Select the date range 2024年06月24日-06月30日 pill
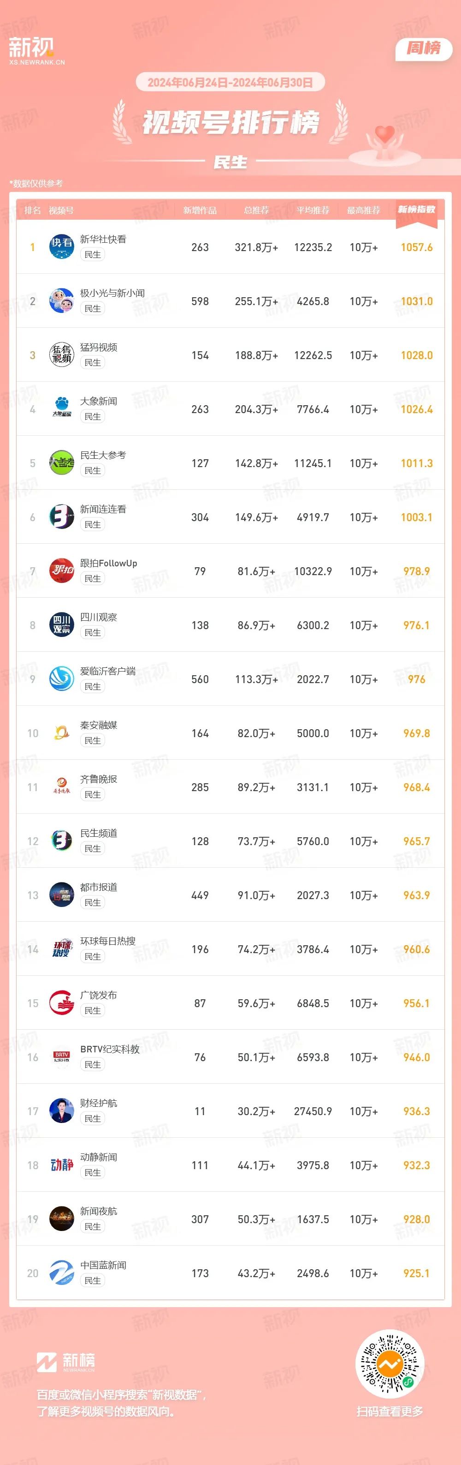The width and height of the screenshot is (461, 1465). coord(230,83)
